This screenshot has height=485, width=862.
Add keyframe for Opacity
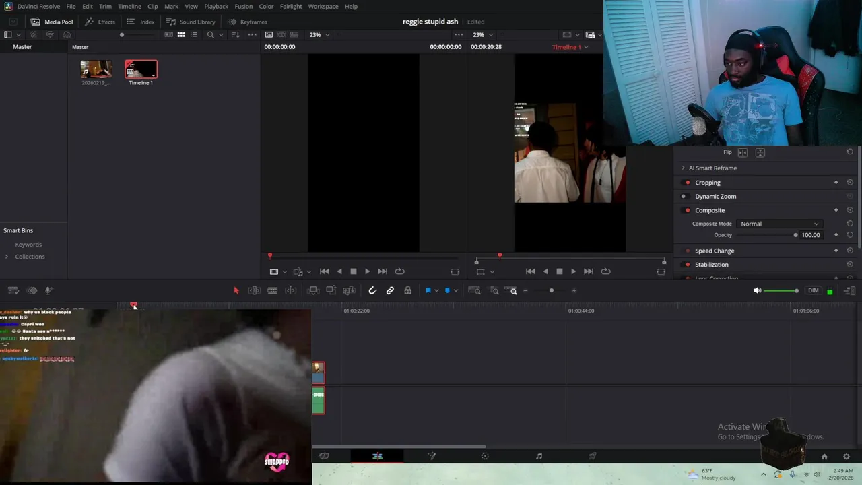(836, 235)
